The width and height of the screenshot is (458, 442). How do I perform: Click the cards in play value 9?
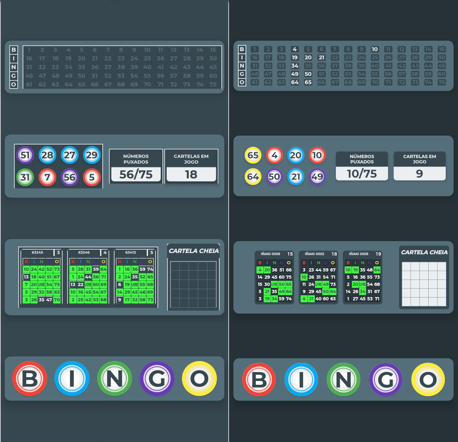coord(419,174)
